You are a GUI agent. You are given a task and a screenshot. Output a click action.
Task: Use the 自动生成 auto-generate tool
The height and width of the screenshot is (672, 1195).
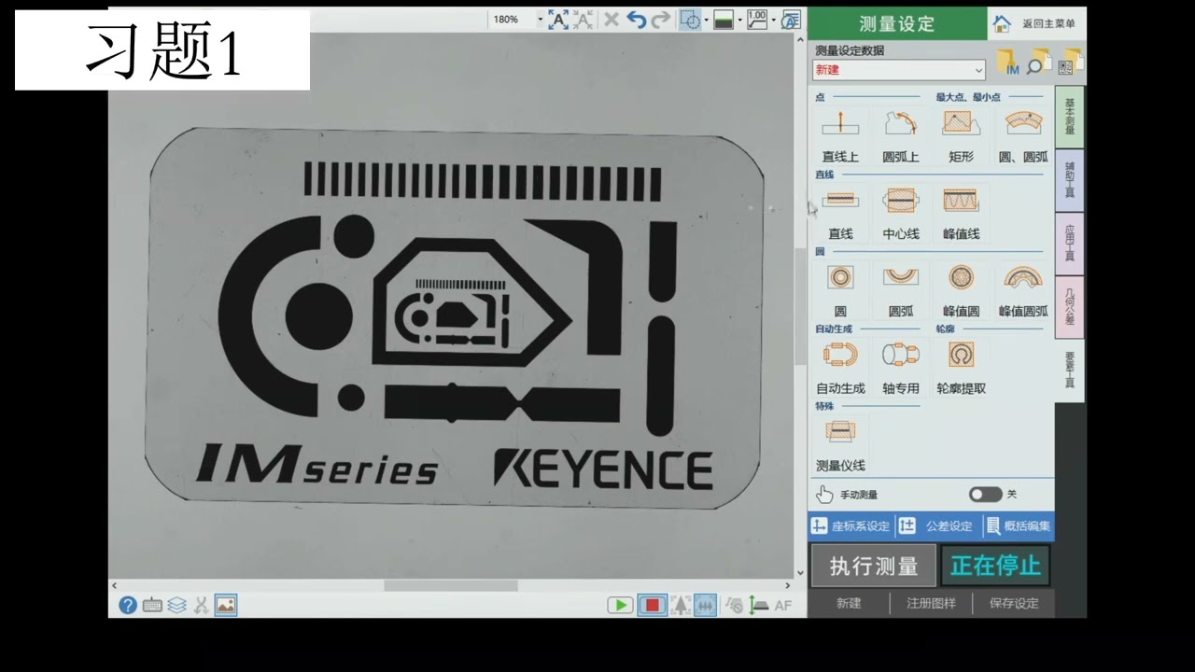[840, 367]
